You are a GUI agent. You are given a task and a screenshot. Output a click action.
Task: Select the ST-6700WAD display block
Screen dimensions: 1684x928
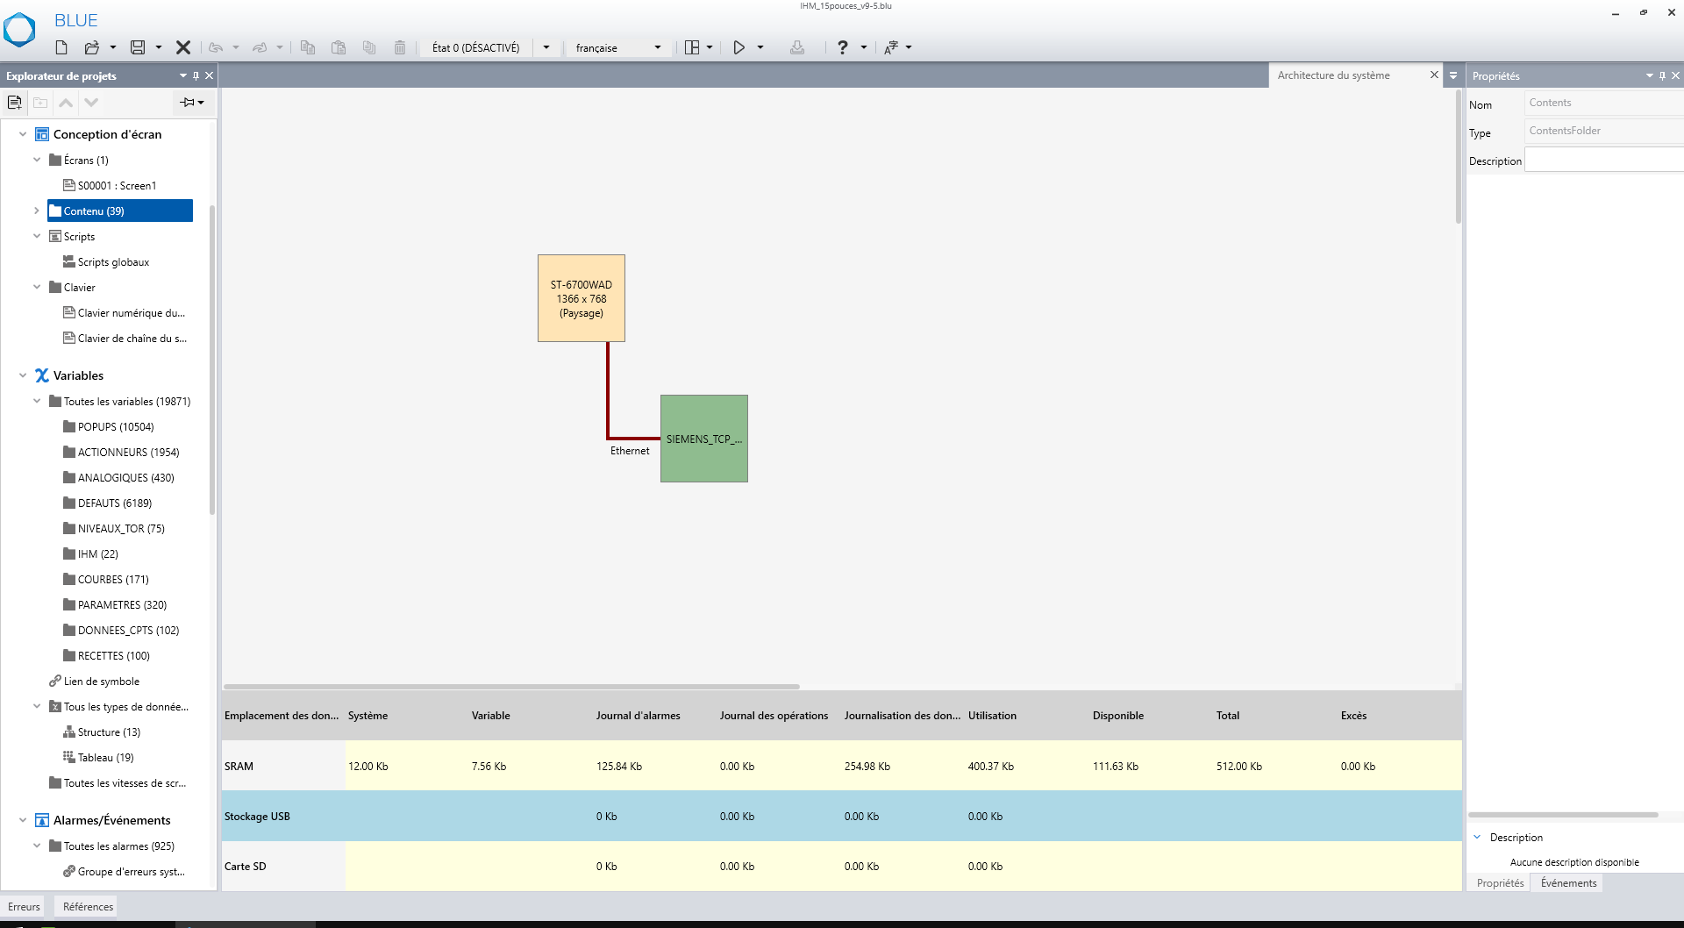(x=581, y=298)
